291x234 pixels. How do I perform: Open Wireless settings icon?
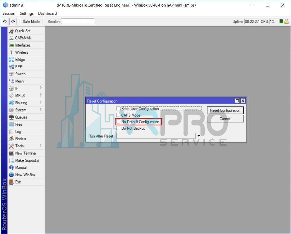pos(11,52)
